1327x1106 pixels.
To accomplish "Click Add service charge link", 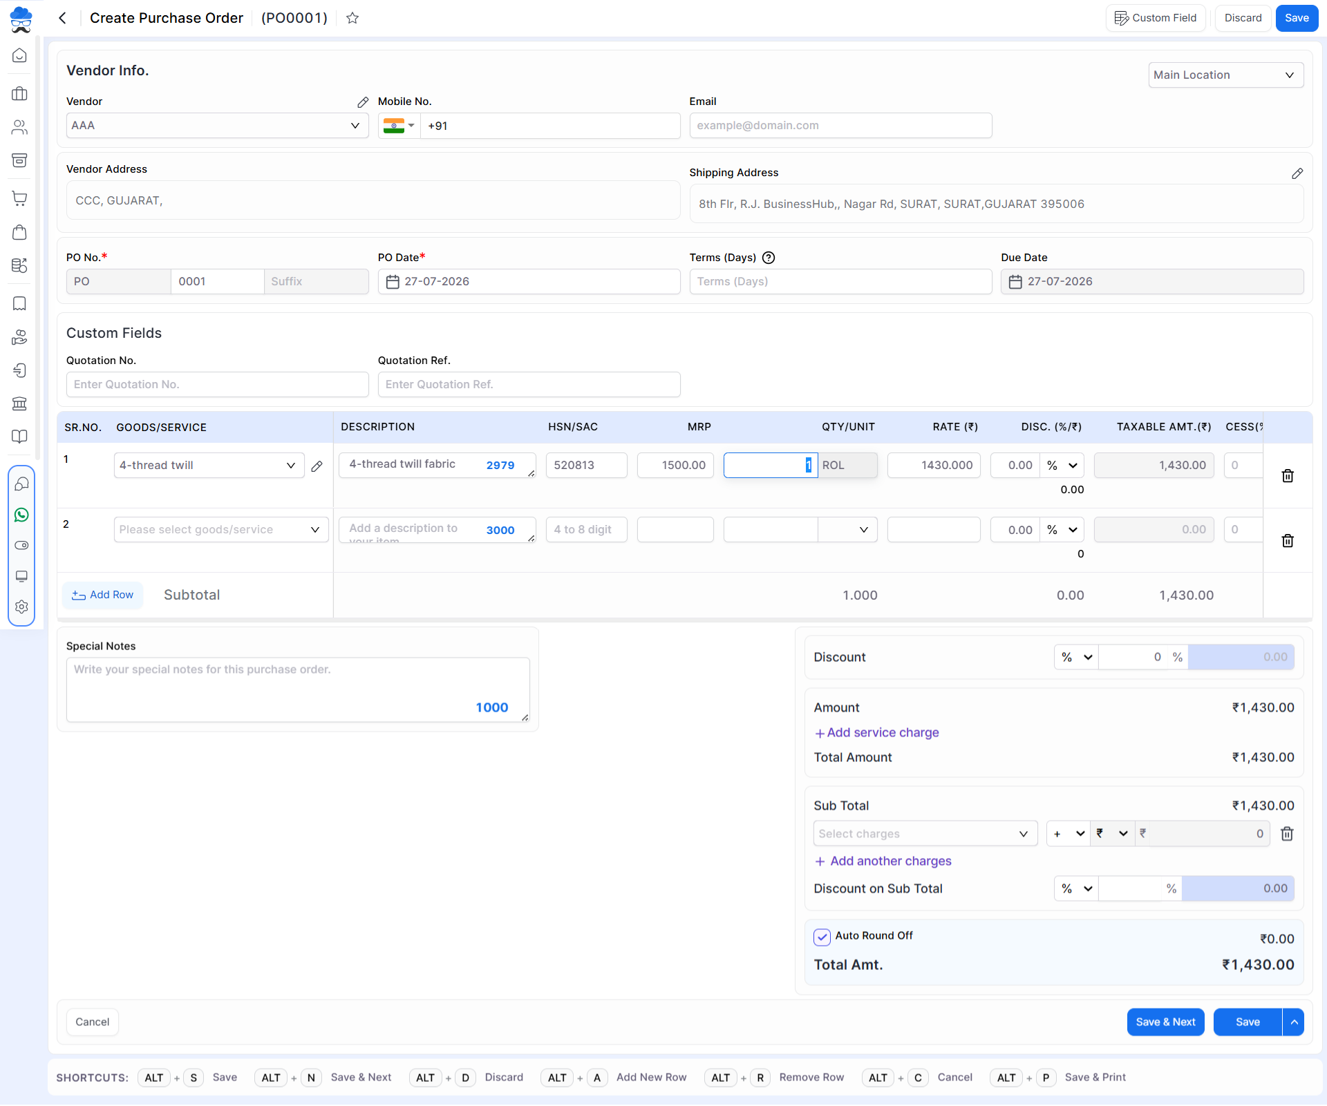I will [x=876, y=733].
